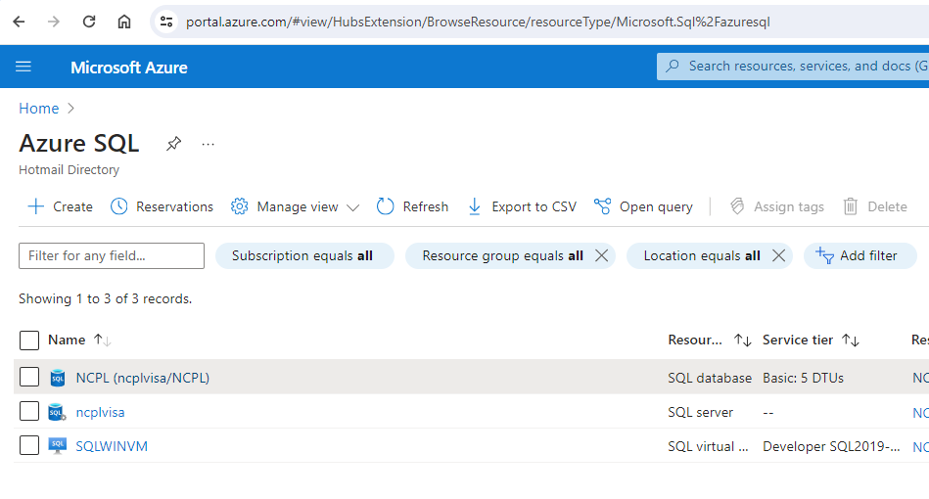Create a new Azure SQL resource
This screenshot has width=929, height=499.
60,206
